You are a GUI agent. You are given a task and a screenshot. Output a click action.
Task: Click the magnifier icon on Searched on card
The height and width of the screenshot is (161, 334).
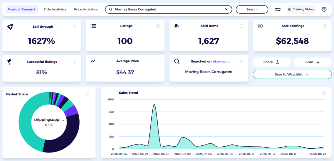coord(177,61)
